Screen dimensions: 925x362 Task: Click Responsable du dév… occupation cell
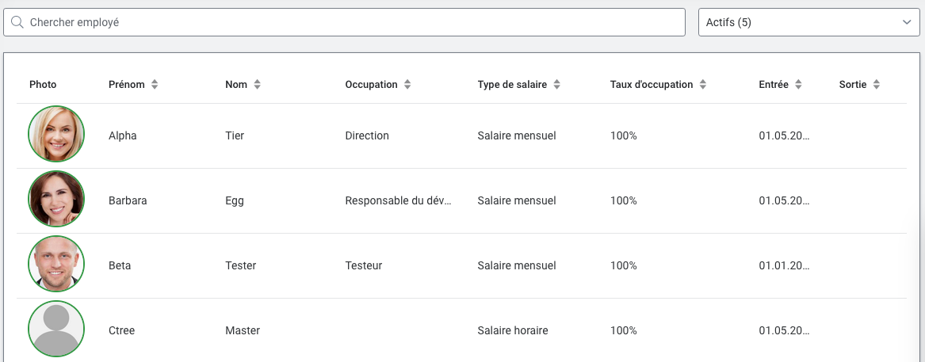click(398, 200)
